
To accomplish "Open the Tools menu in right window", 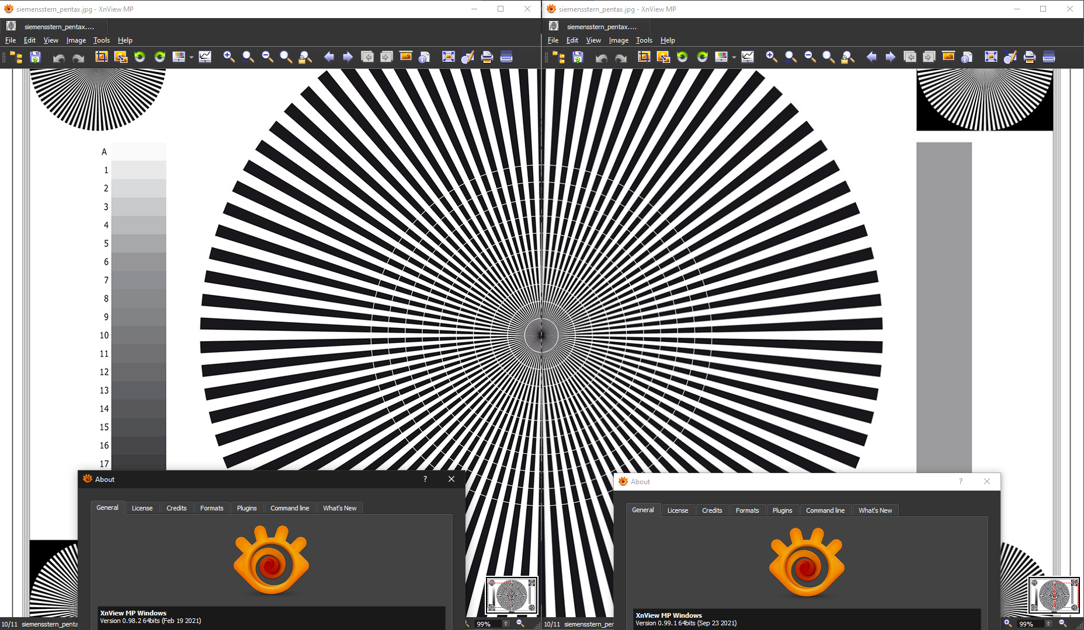I will 644,40.
